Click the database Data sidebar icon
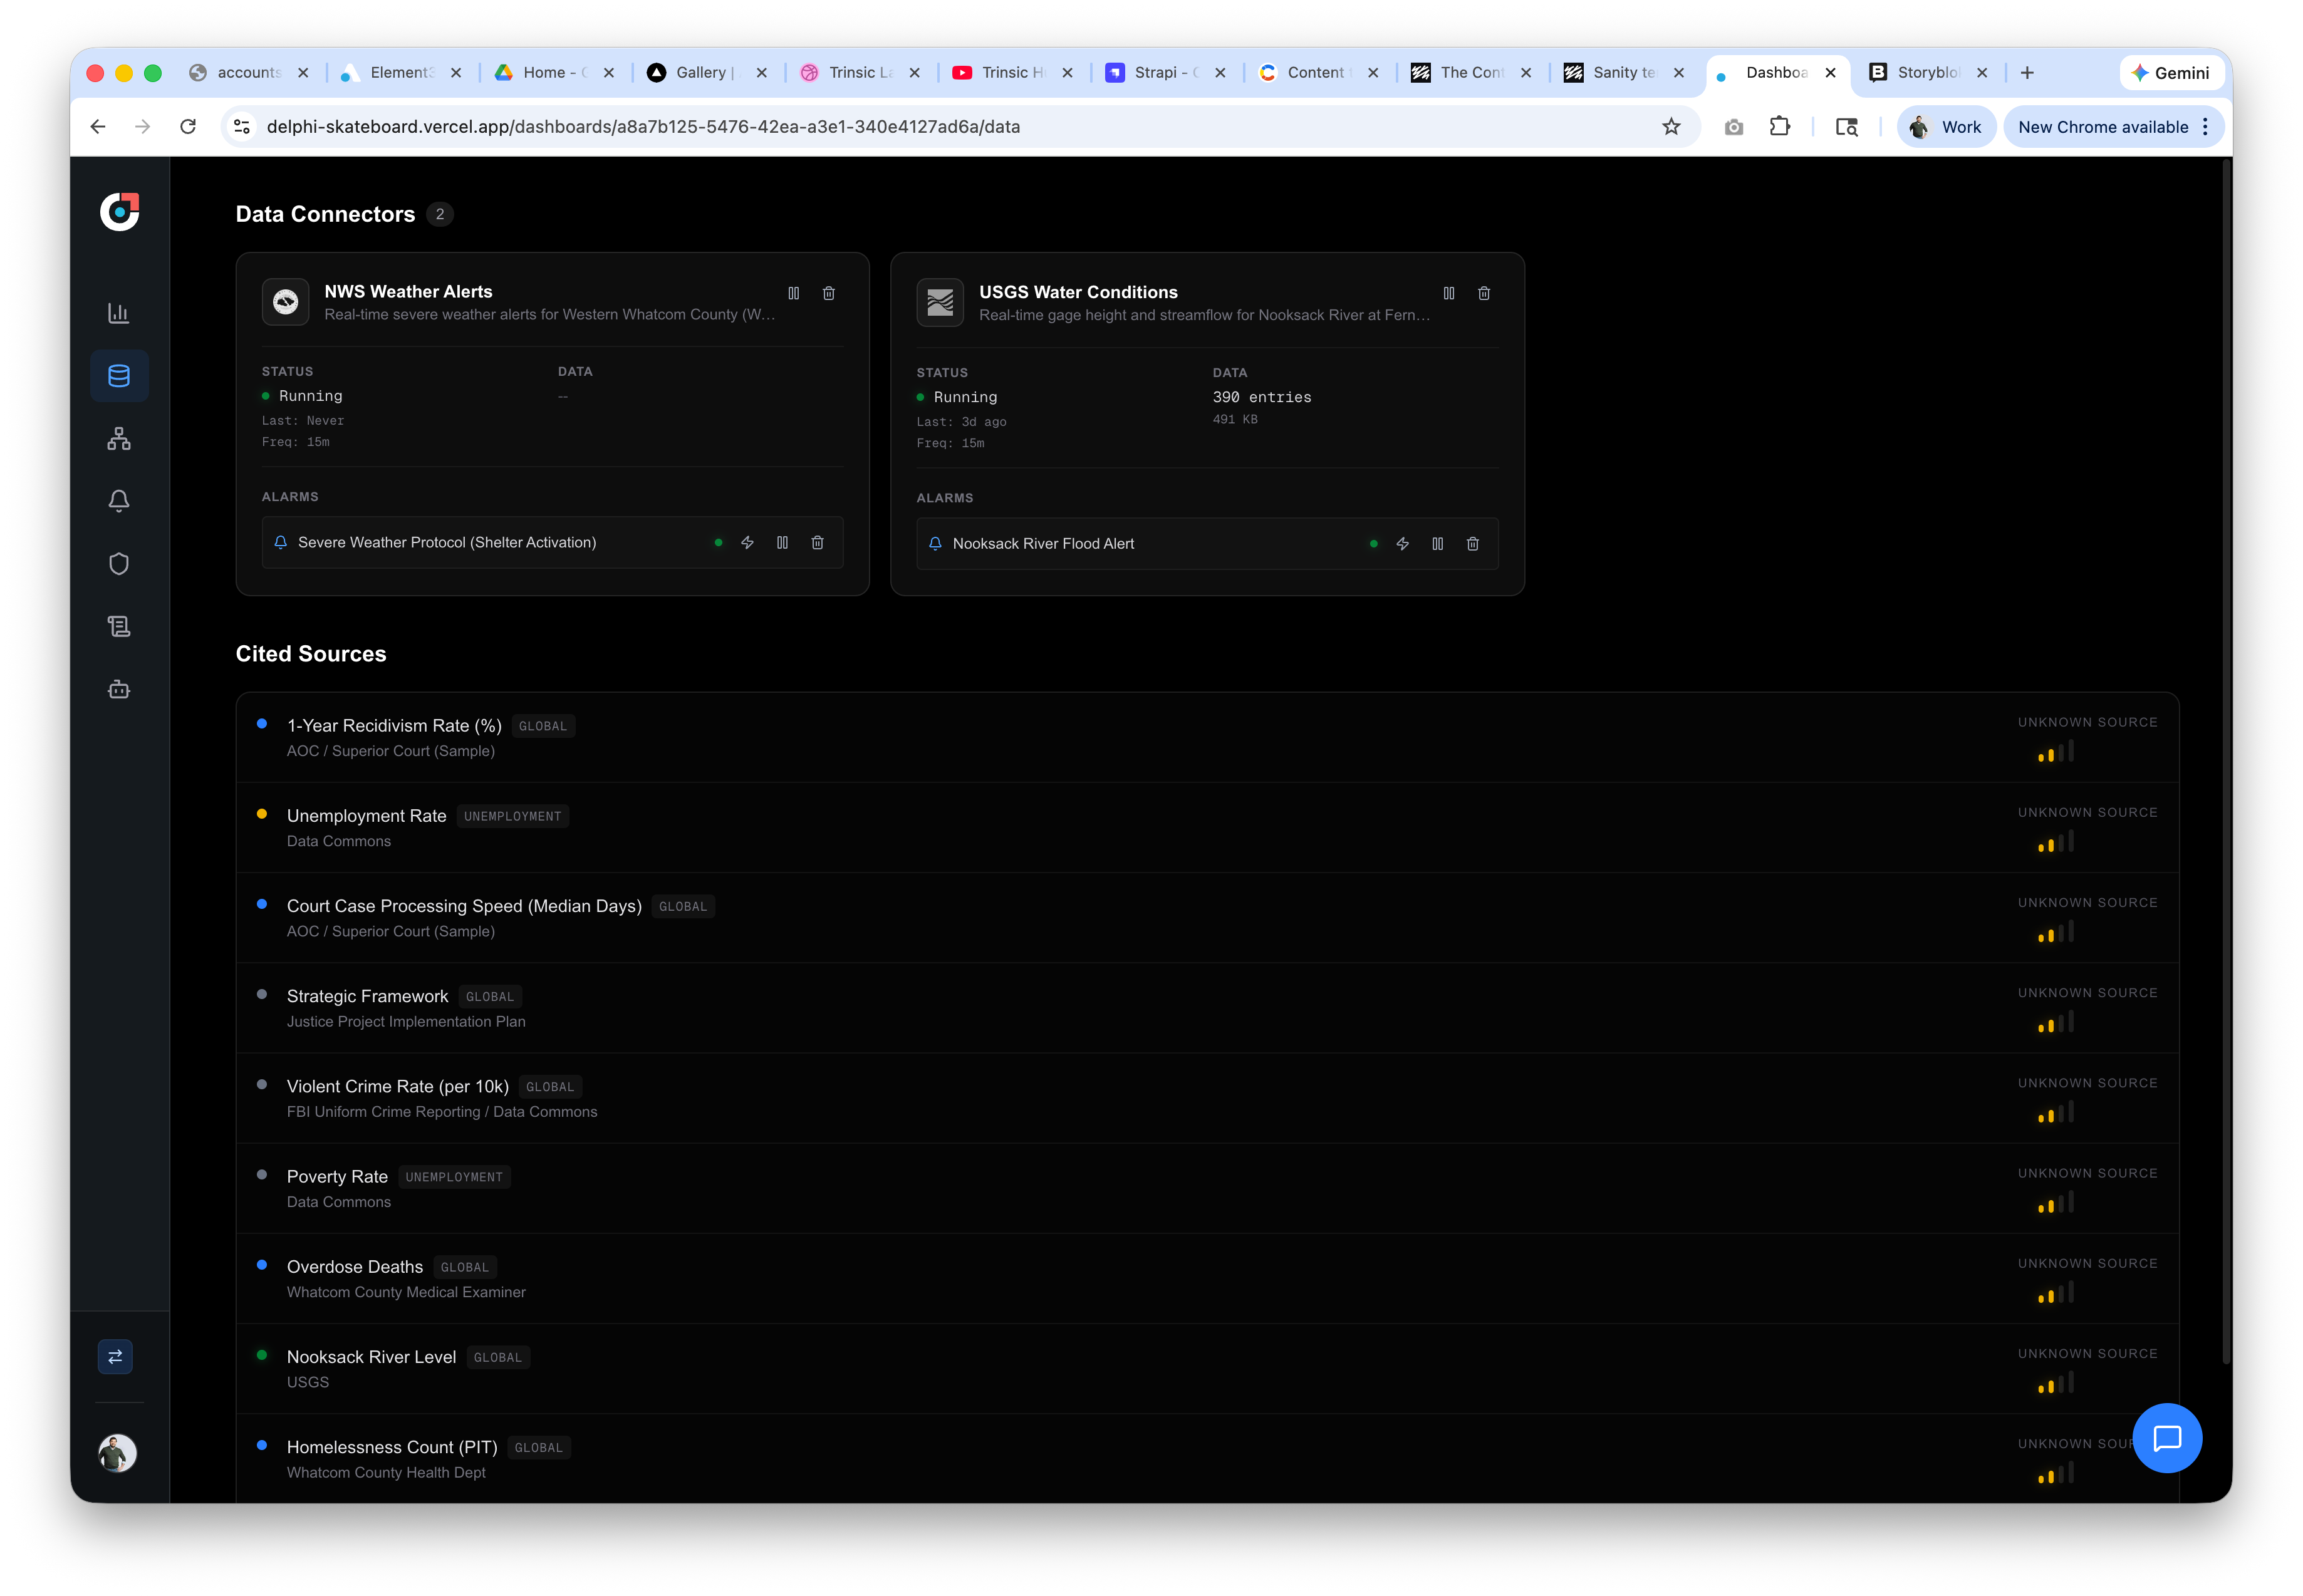Viewport: 2303px width, 1596px height. tap(119, 376)
